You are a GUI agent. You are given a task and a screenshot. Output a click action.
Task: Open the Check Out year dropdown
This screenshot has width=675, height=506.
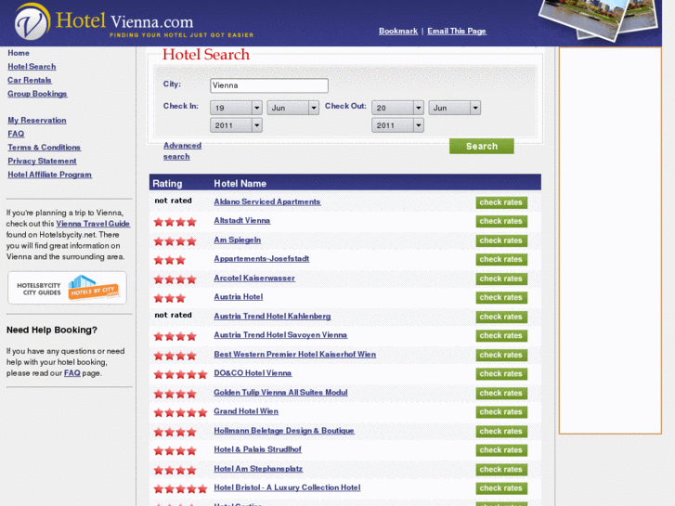397,125
